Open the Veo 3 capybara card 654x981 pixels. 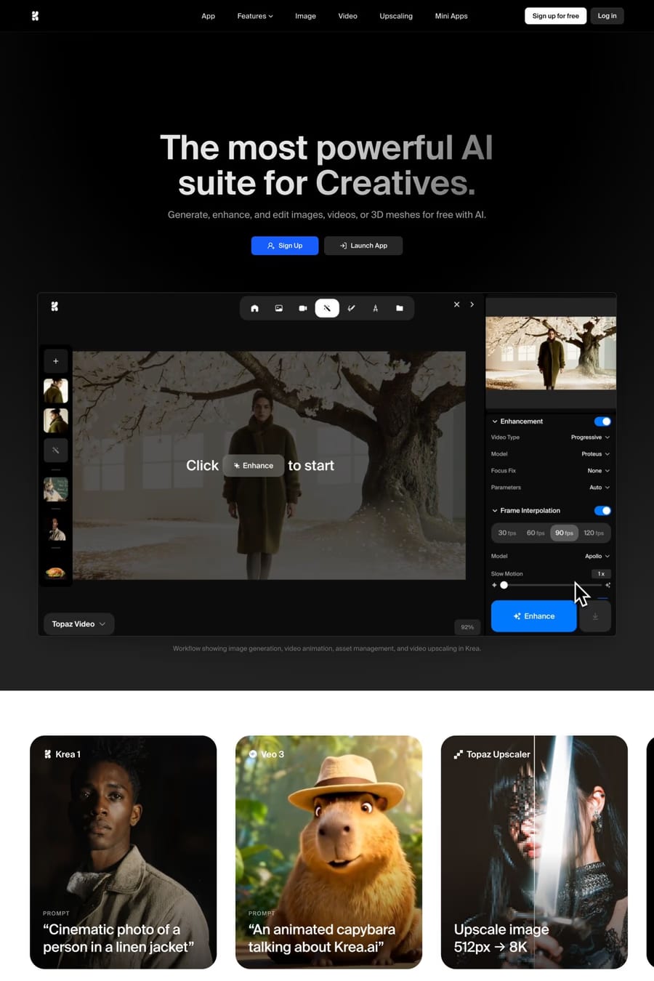[x=328, y=852]
